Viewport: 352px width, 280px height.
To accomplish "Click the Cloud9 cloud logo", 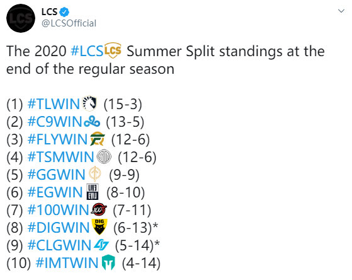I will pyautogui.click(x=92, y=122).
